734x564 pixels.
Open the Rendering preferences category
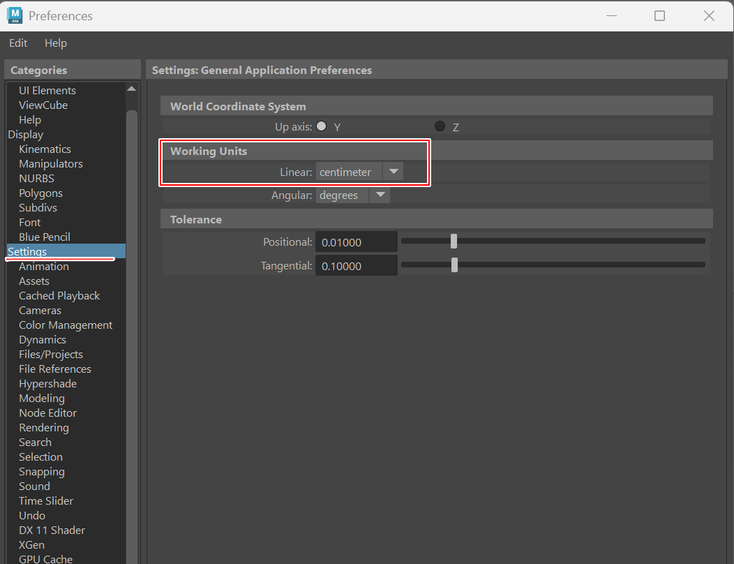(x=44, y=427)
